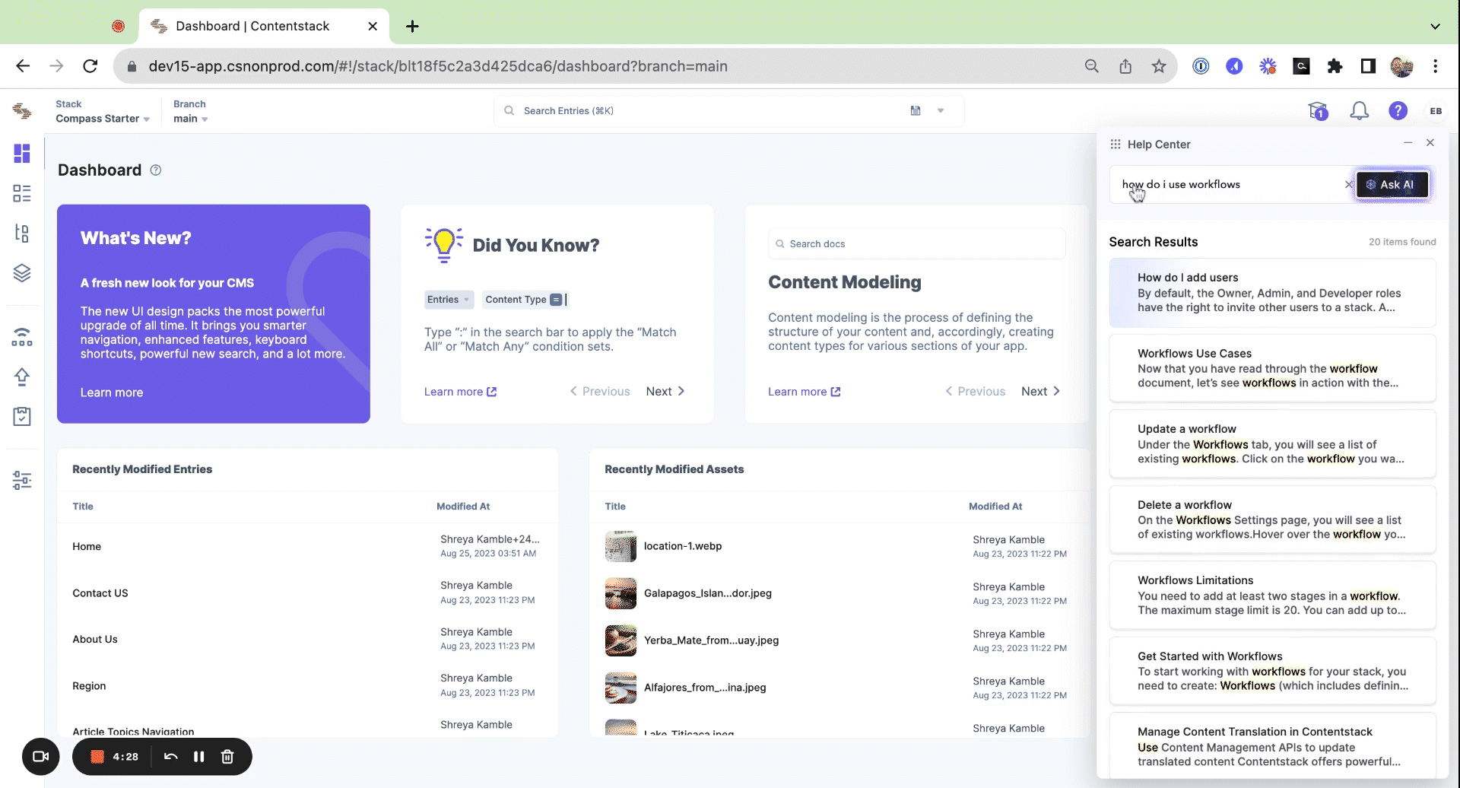Focus the Search docs field

[x=916, y=243]
